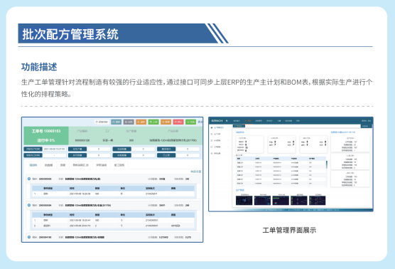Expand the fourth sidebar menu chevron

(228, 147)
